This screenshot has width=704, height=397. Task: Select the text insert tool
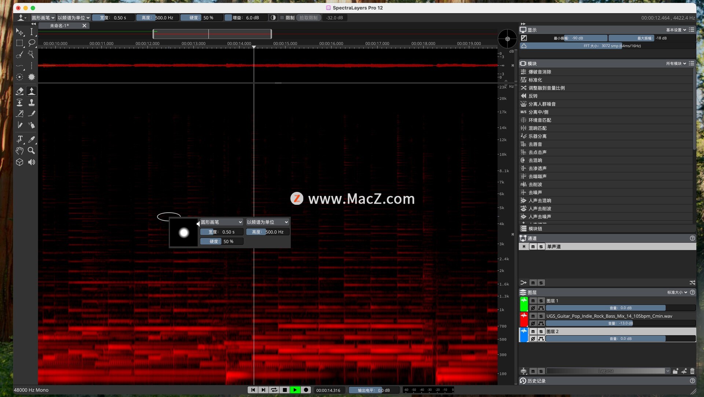click(x=19, y=139)
